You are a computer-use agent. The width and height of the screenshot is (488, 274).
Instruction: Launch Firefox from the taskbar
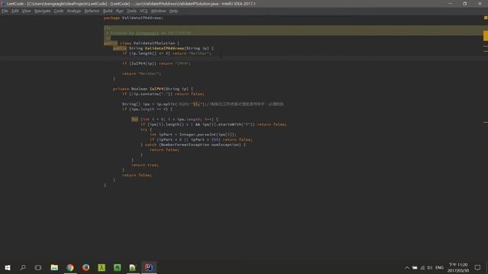85,267
